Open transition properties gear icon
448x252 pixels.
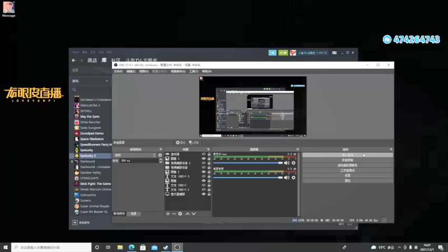tap(160, 155)
